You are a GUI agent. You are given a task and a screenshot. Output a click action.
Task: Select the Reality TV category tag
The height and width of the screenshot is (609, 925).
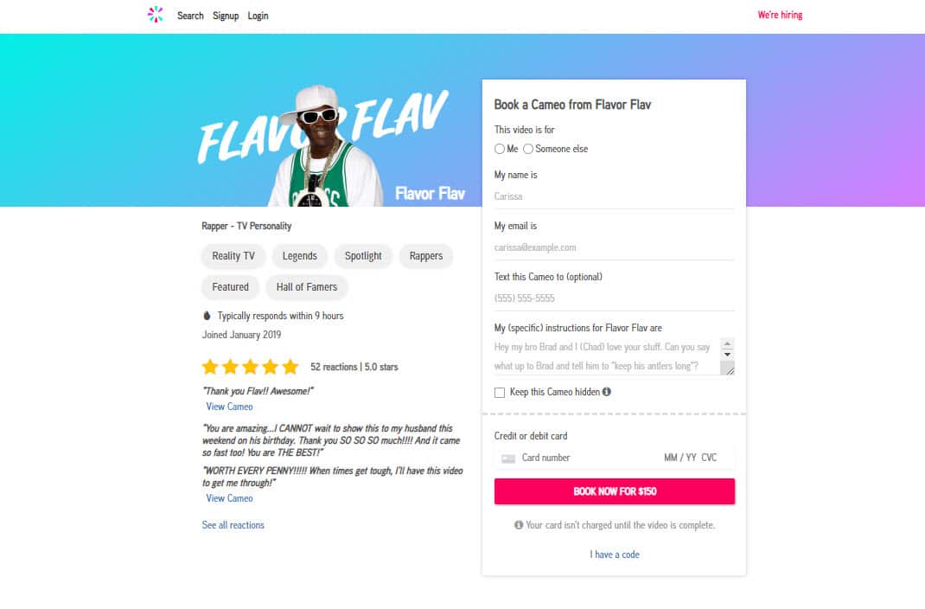233,256
